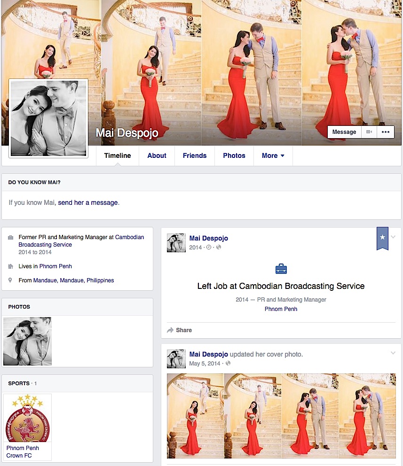
Task: Expand options chevron on Left Job post
Action: [393, 237]
